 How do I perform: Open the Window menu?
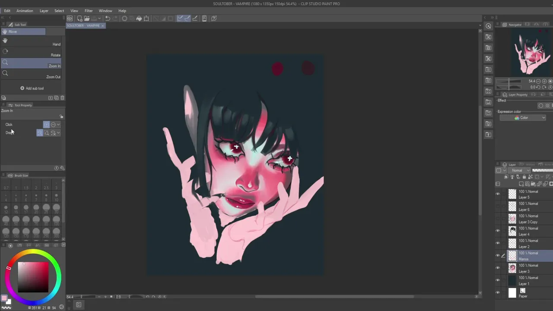105,11
